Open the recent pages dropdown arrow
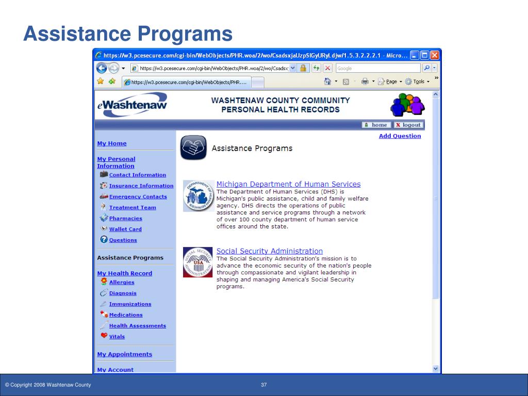 (123, 69)
